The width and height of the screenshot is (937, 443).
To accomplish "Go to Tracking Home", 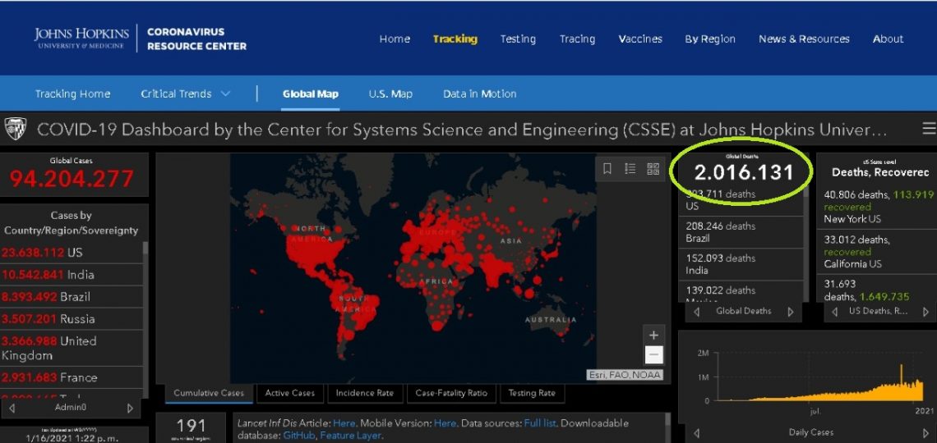I will point(72,94).
